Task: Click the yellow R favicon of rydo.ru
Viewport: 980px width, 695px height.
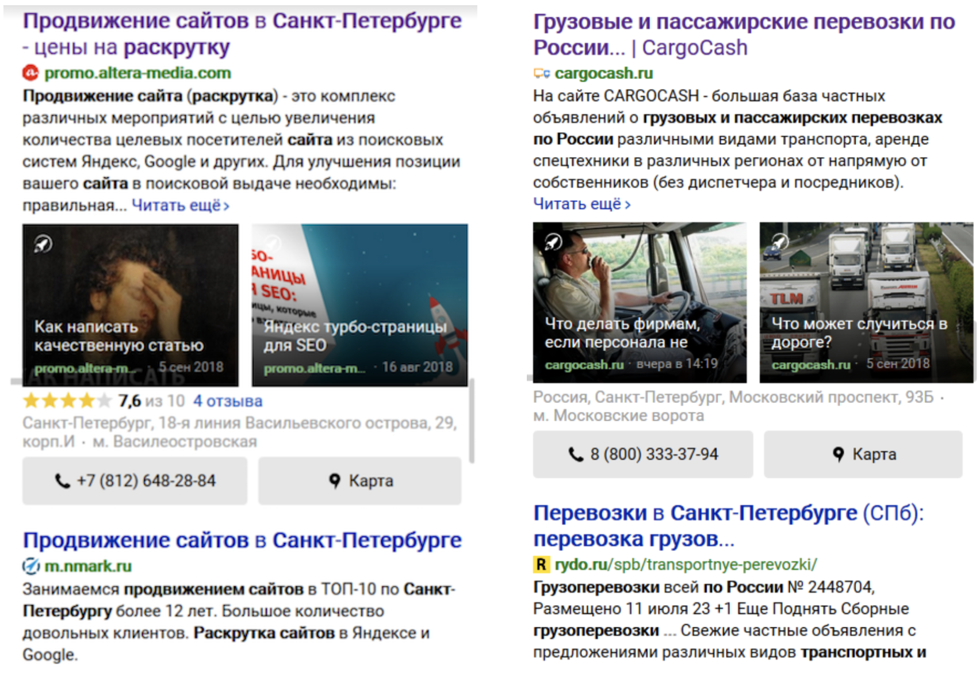Action: (541, 564)
